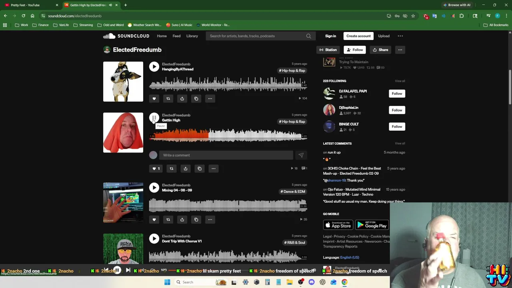Click the Upload link

[384, 36]
